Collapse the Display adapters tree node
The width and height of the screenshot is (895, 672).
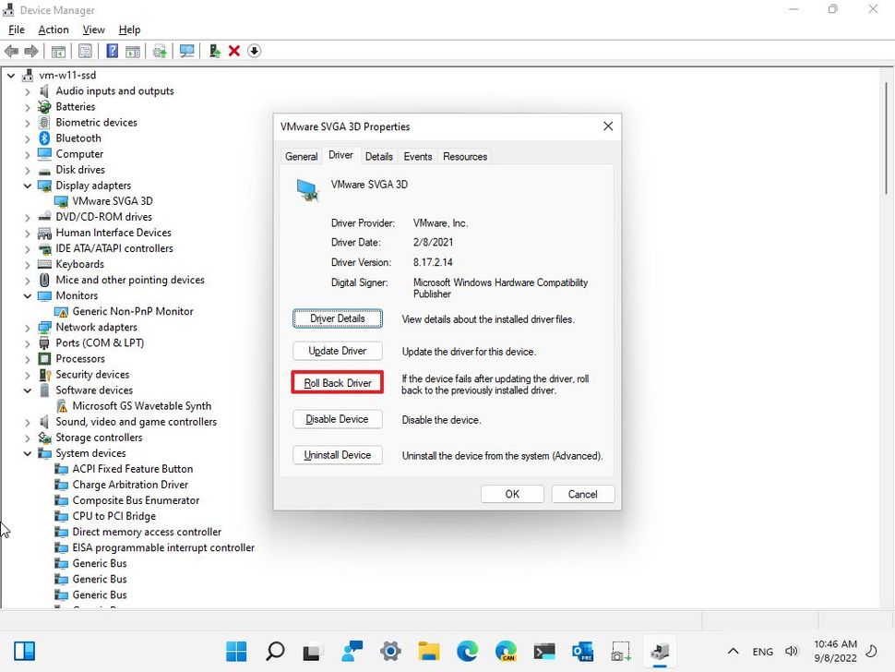click(x=27, y=186)
